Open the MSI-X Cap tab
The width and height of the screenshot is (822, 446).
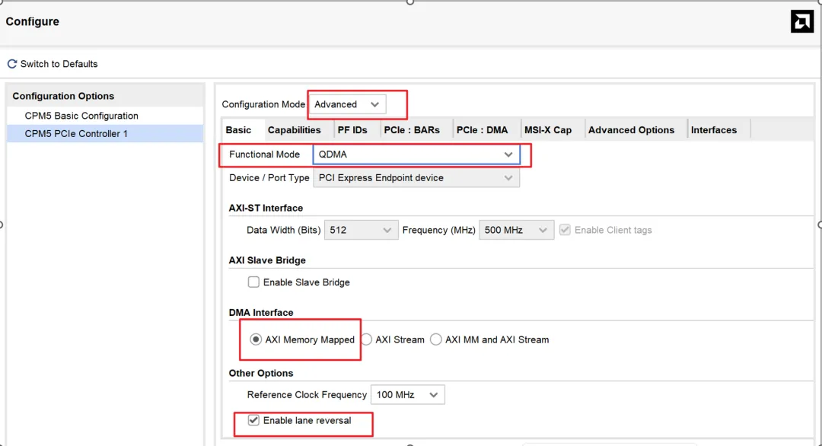coord(548,130)
